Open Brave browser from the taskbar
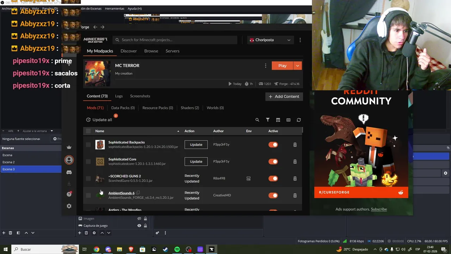This screenshot has width=451, height=254. tap(131, 249)
